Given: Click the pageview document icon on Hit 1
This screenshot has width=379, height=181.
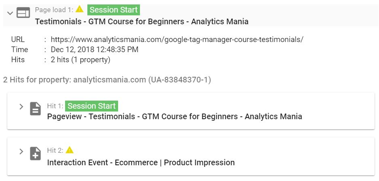Looking at the screenshot, I should pyautogui.click(x=35, y=109).
